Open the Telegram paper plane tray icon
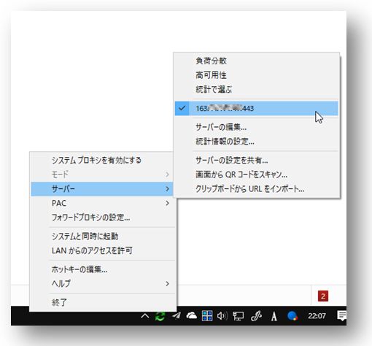The image size is (372, 346). [177, 315]
